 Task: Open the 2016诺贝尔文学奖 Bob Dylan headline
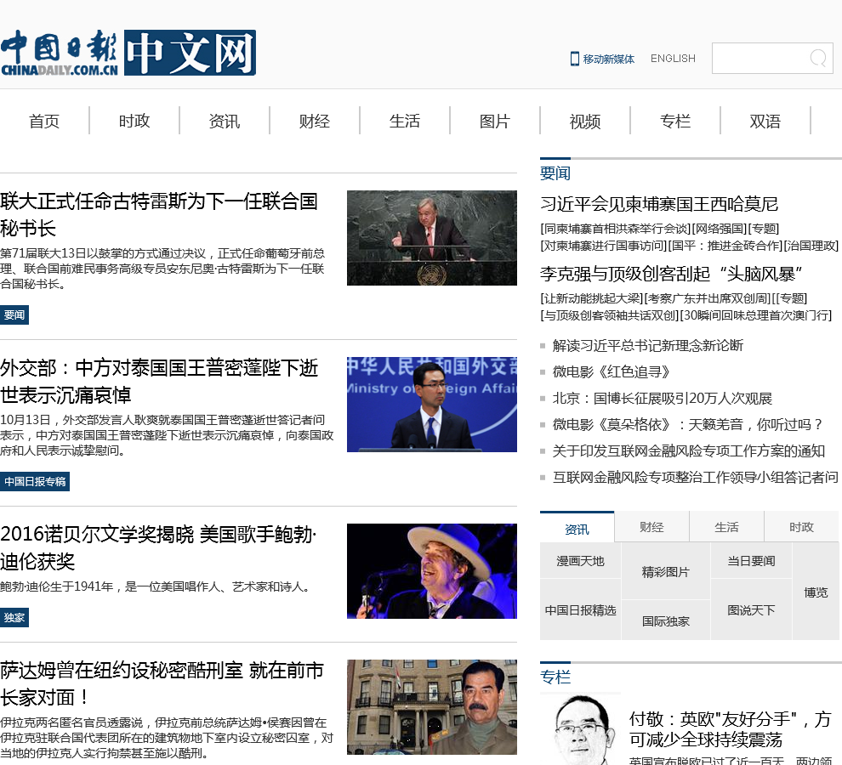158,547
